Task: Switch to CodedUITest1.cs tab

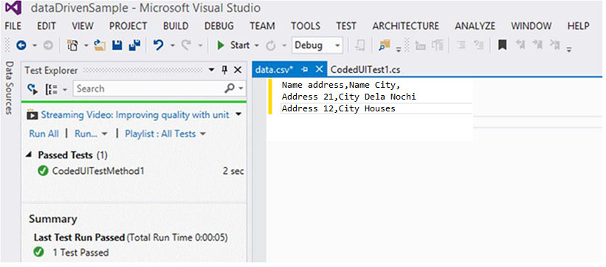Action: click(365, 69)
